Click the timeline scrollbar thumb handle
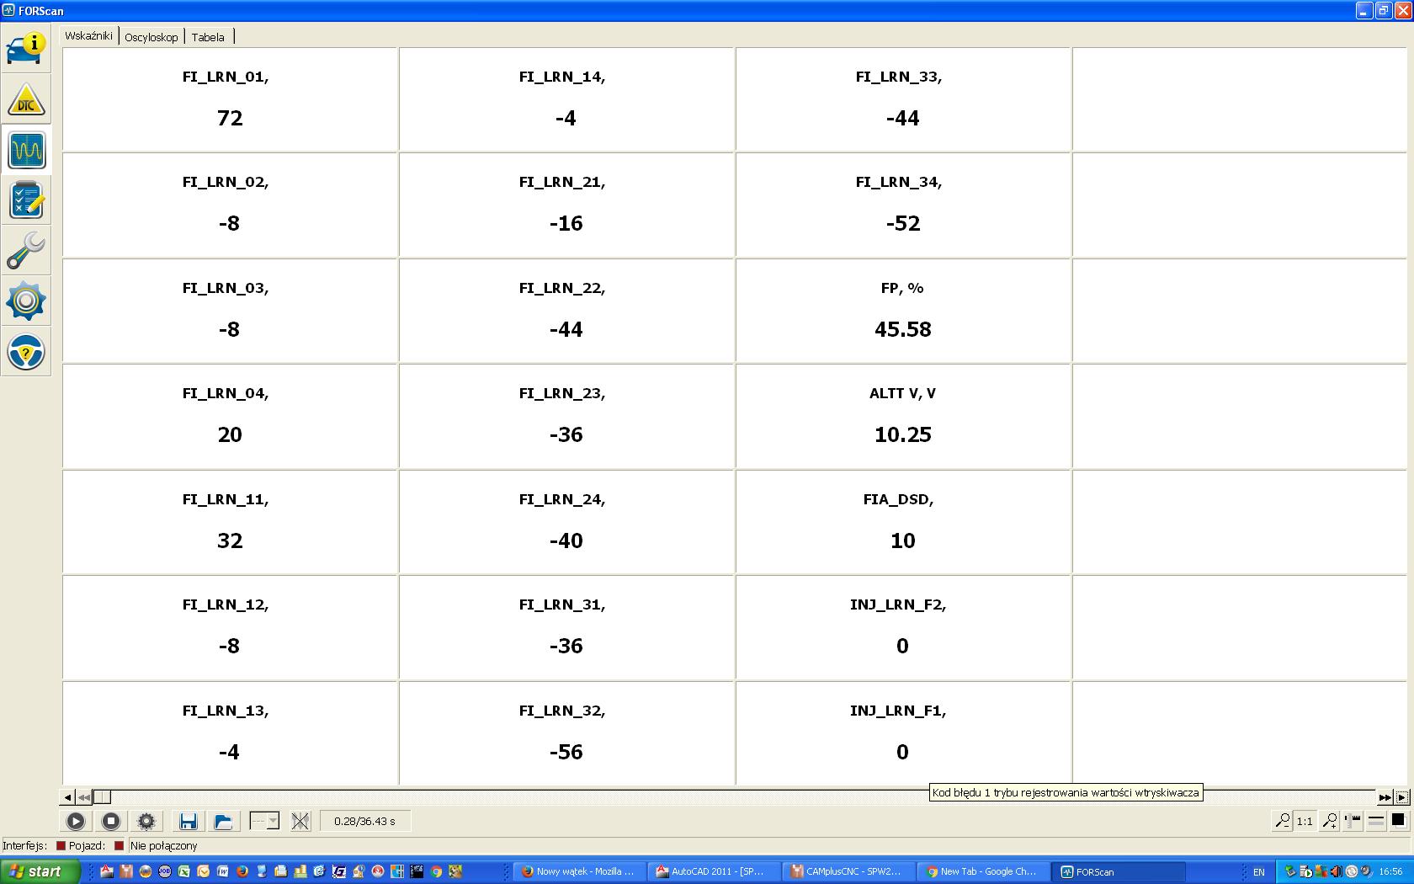 (102, 796)
